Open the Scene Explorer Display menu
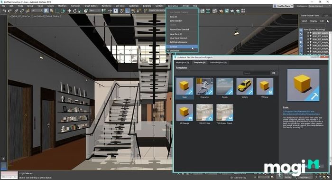Screen dimensions: 332x180 pos(314,21)
